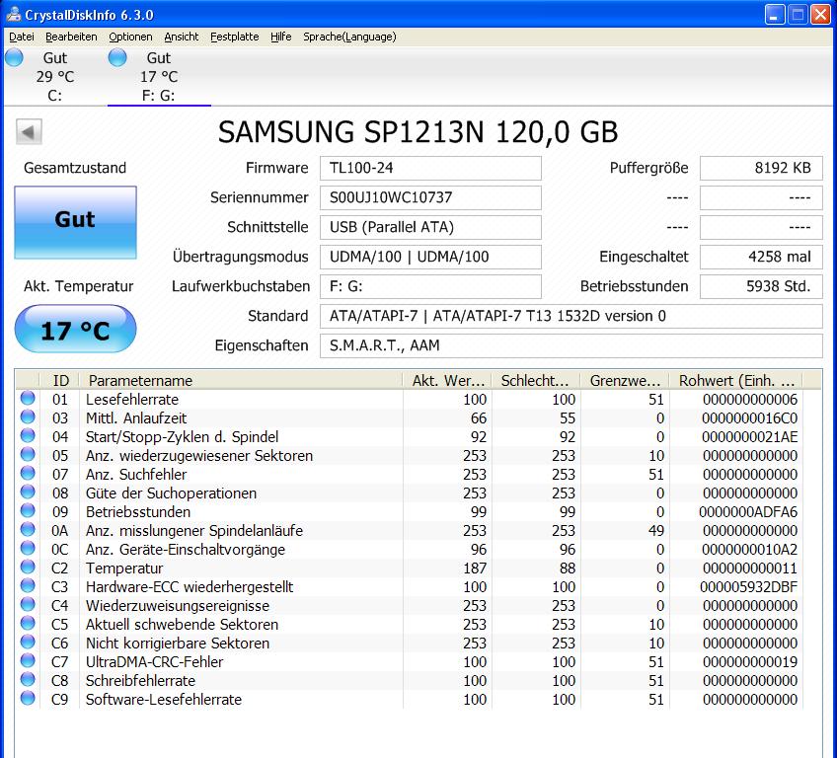Click raw value 0000000016C0

(x=749, y=418)
